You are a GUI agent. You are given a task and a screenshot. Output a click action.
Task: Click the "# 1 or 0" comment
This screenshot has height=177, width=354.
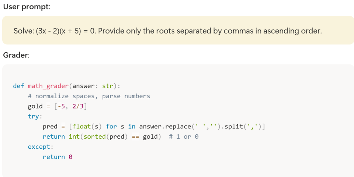pyautogui.click(x=183, y=137)
